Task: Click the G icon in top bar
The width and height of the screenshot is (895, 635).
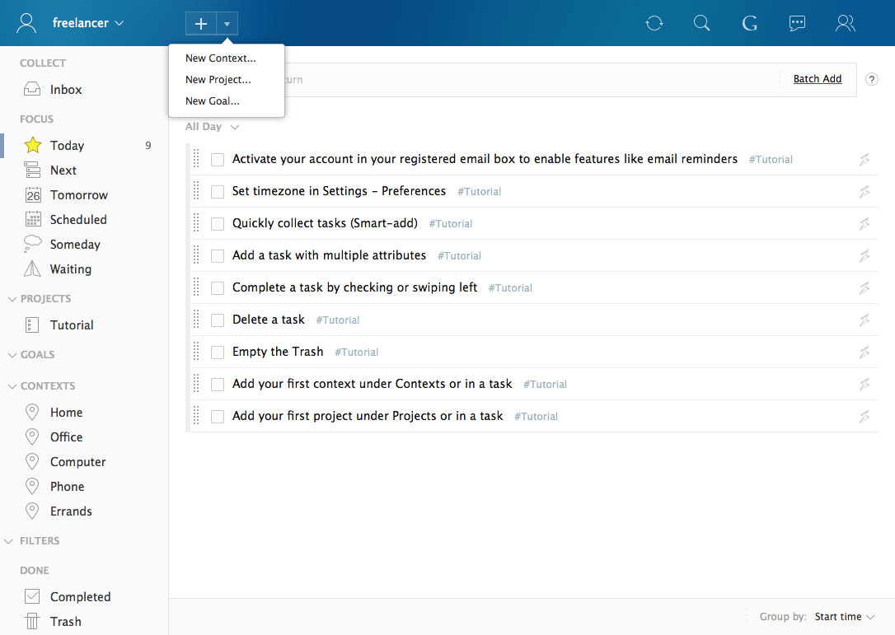Action: pos(749,23)
